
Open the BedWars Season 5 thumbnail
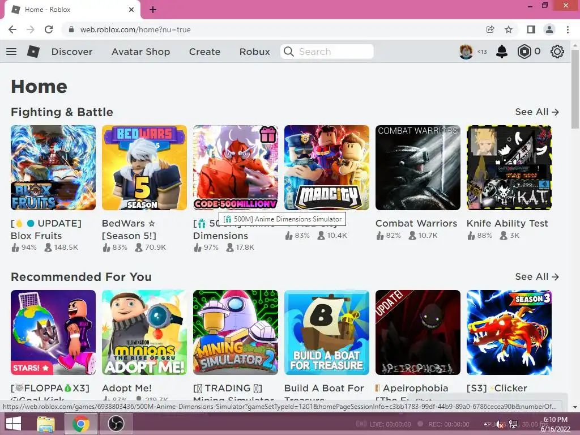click(144, 168)
